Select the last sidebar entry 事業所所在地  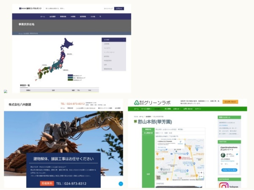pos(108,69)
